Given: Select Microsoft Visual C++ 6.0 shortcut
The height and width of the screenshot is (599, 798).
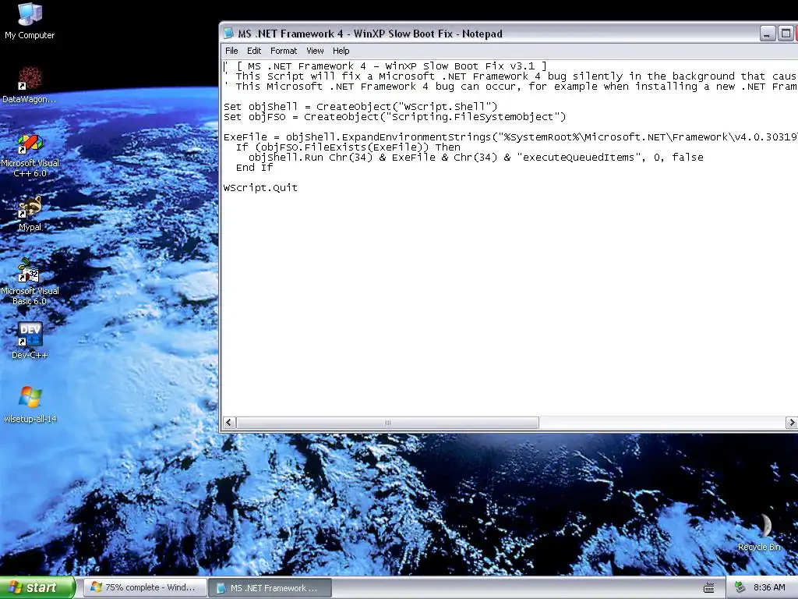Looking at the screenshot, I should pyautogui.click(x=30, y=154).
